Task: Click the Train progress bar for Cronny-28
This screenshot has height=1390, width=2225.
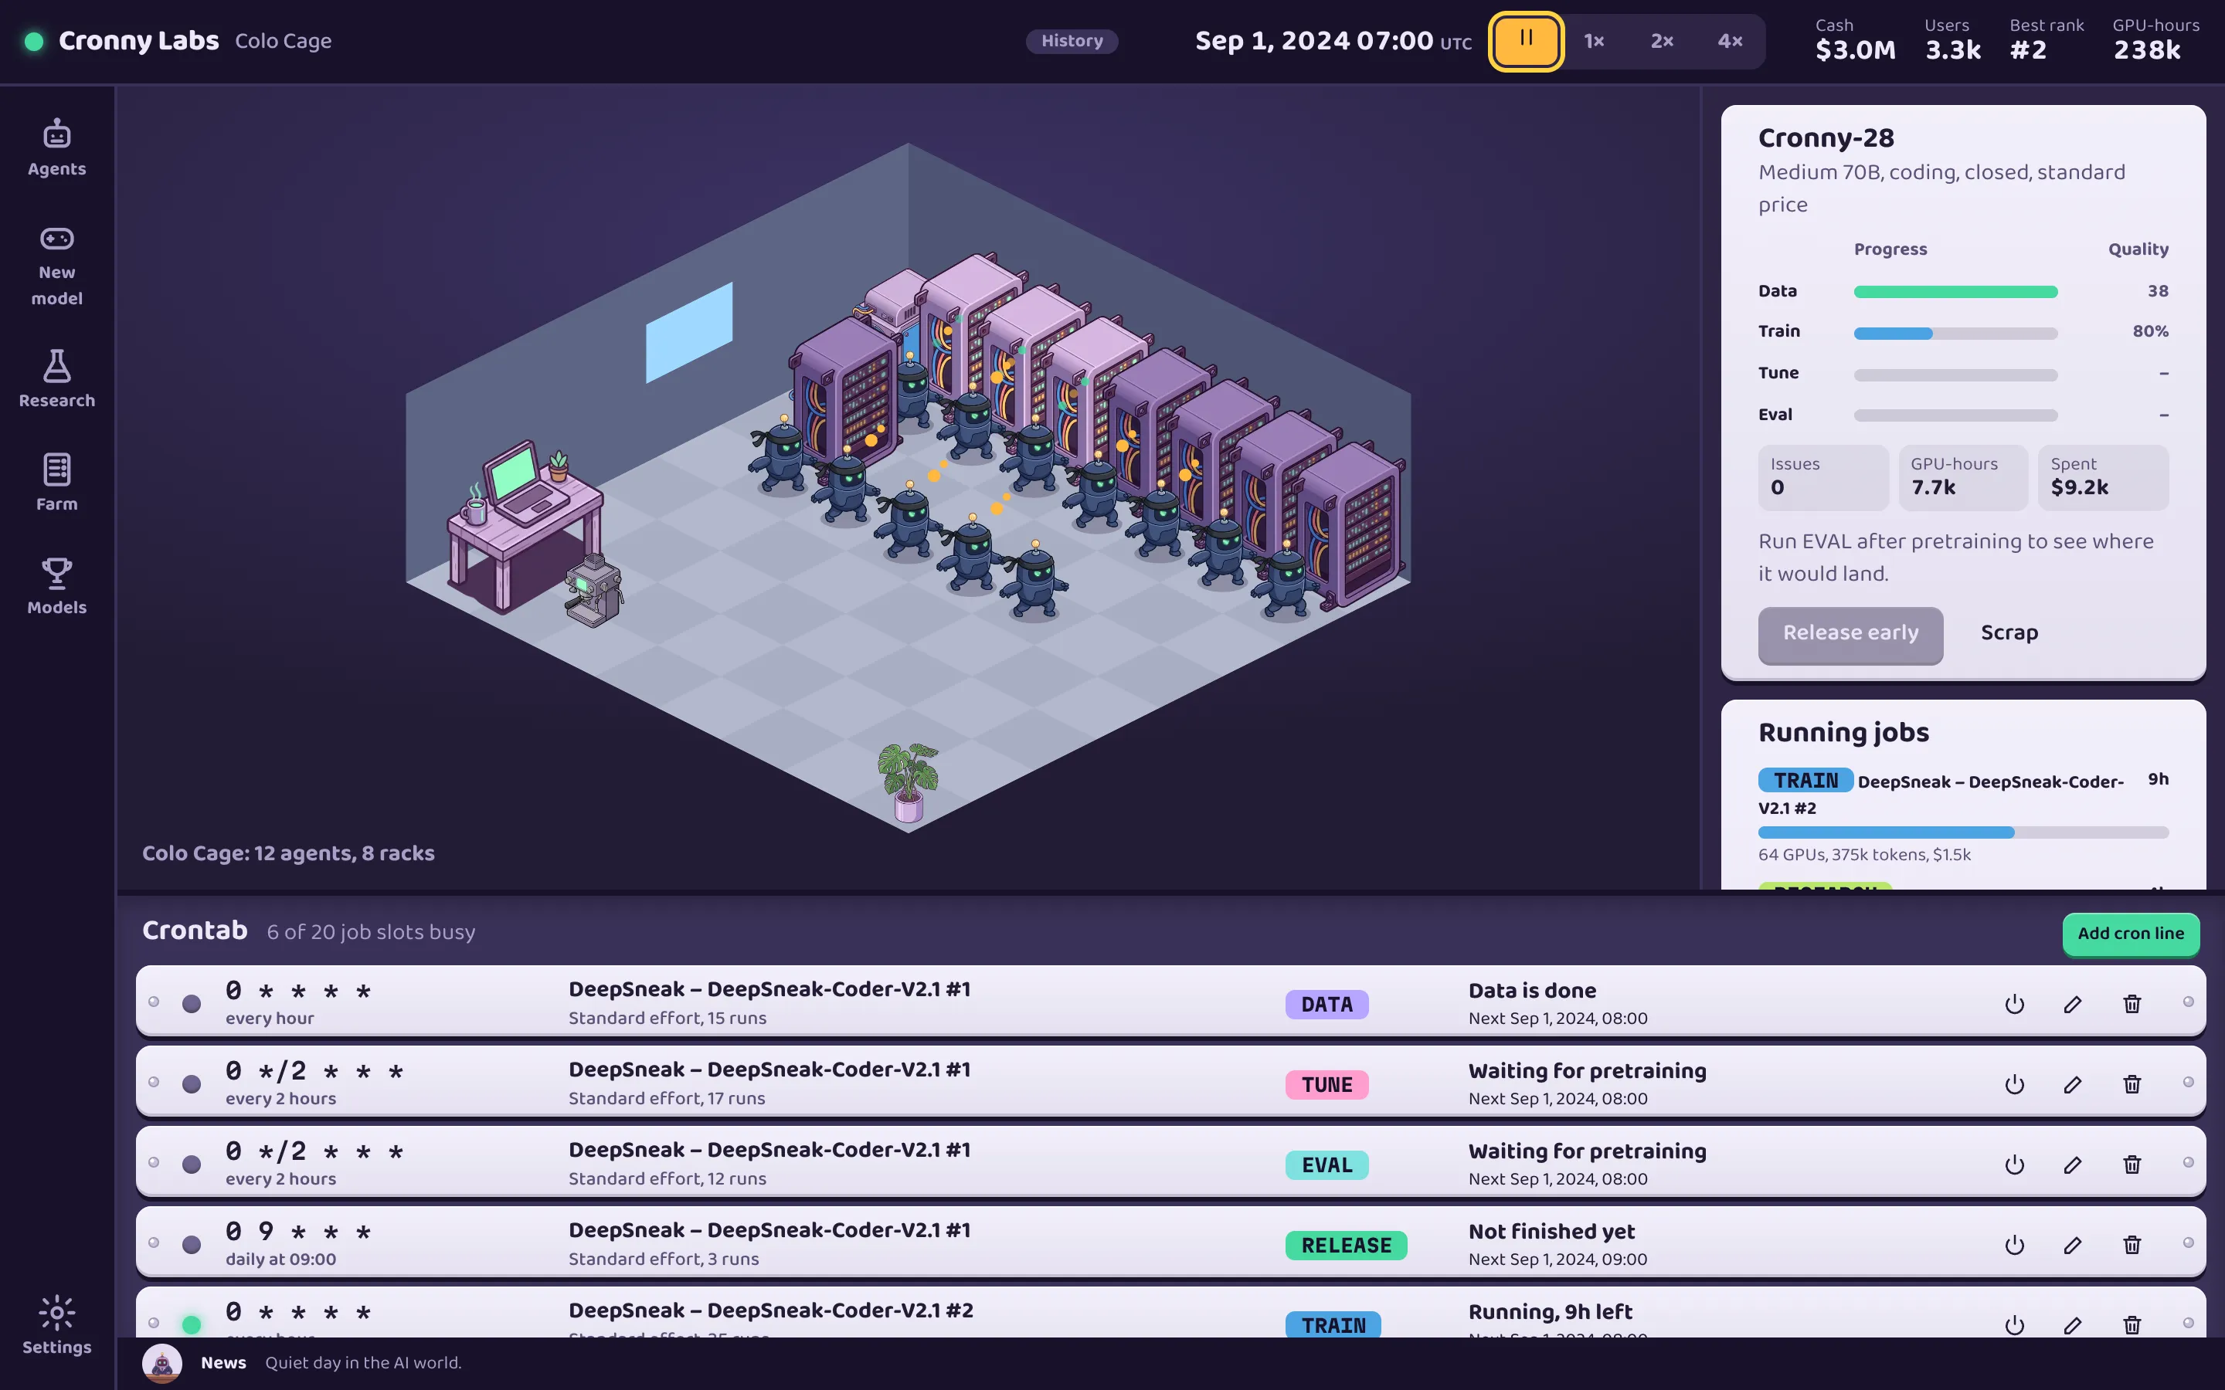Action: (1955, 333)
